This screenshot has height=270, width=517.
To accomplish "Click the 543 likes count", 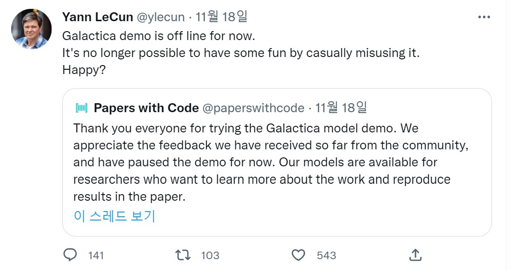I will [x=326, y=255].
